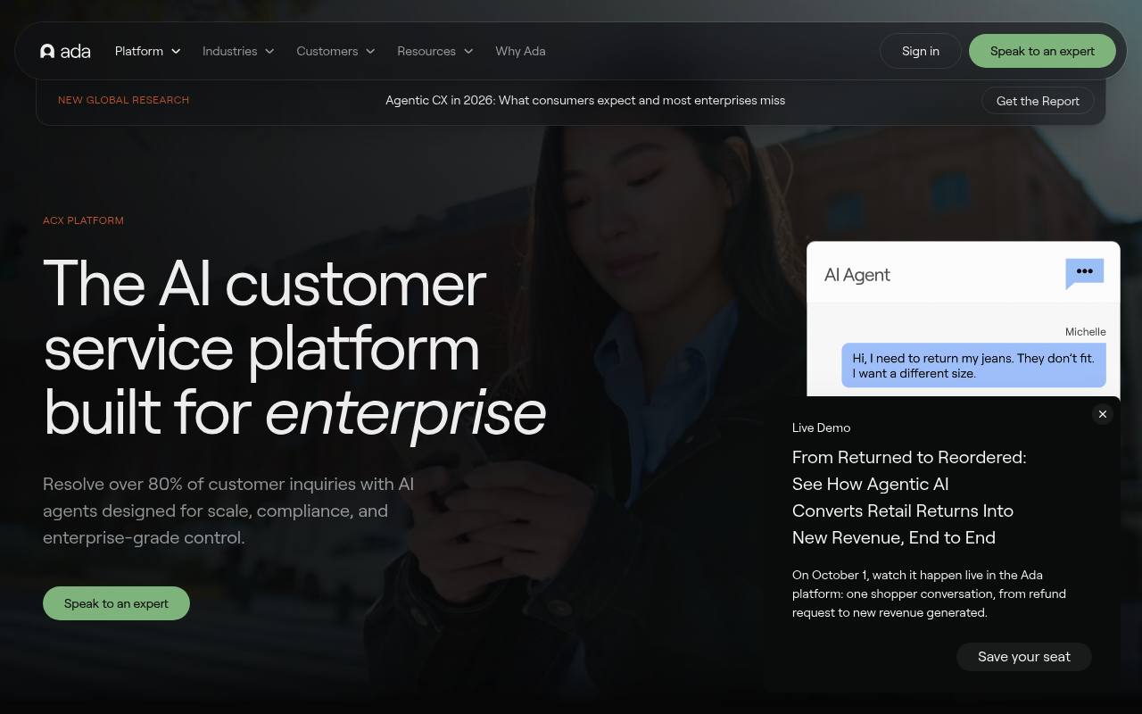Expand the Customers chevron in the navbar
The height and width of the screenshot is (714, 1142).
(x=370, y=51)
